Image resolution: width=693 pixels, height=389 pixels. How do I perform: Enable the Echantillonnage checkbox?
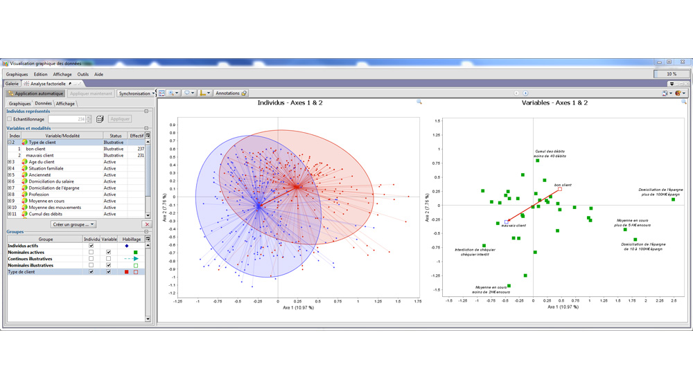coord(10,119)
